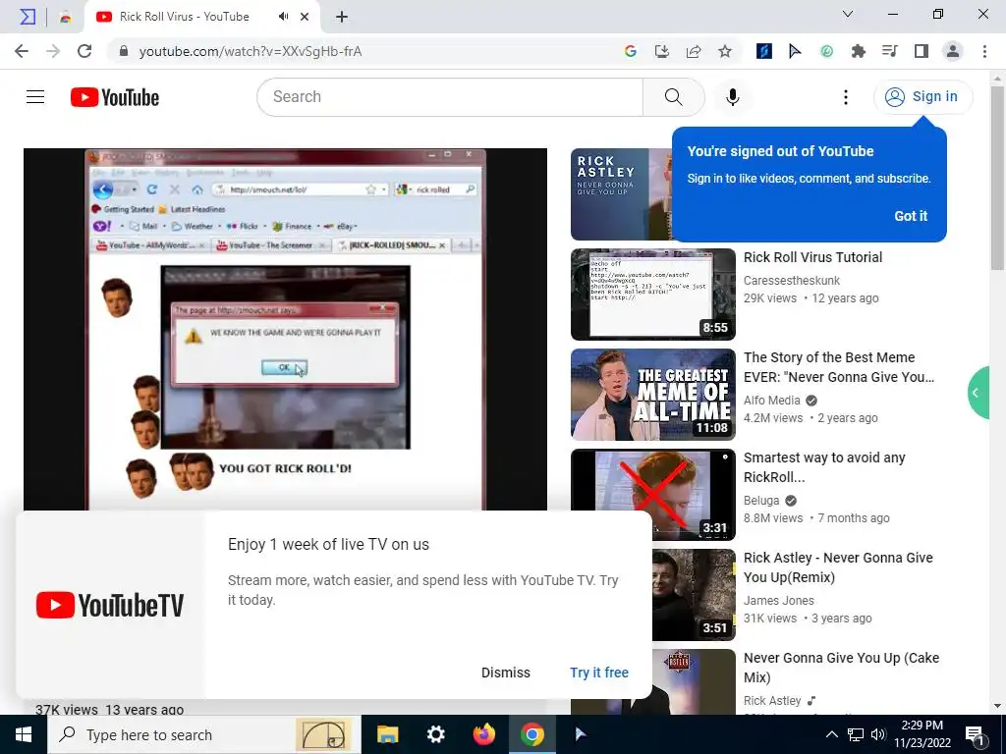1006x754 pixels.
Task: Go back with browser back arrow
Action: (x=22, y=51)
